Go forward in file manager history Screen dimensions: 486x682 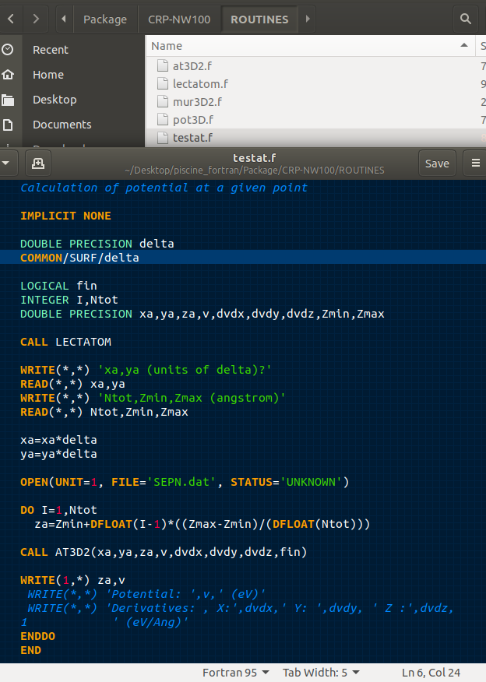pyautogui.click(x=36, y=19)
